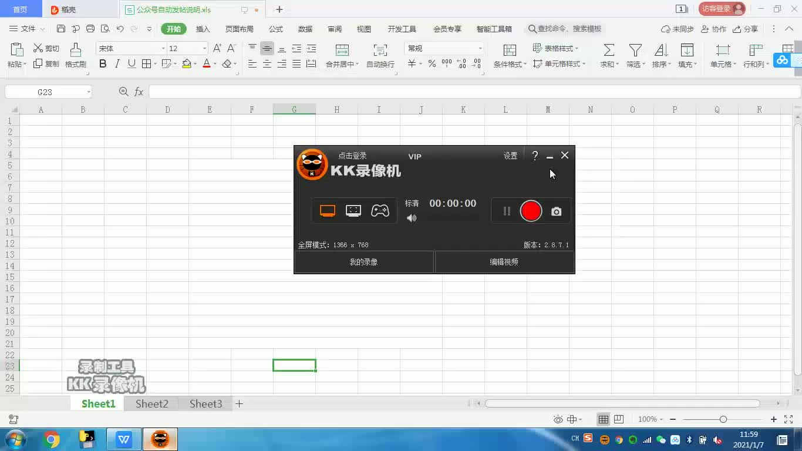
Task: Click VIP label in KK recorder
Action: [x=415, y=156]
